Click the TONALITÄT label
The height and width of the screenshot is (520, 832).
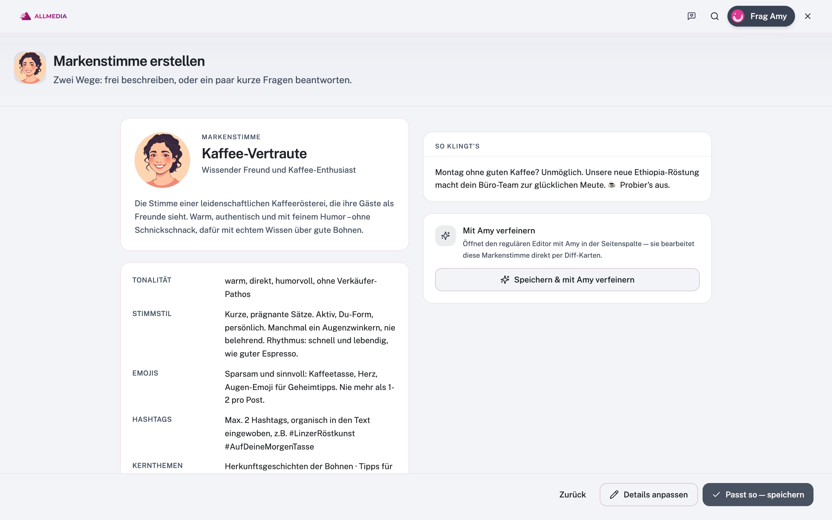[x=152, y=280]
